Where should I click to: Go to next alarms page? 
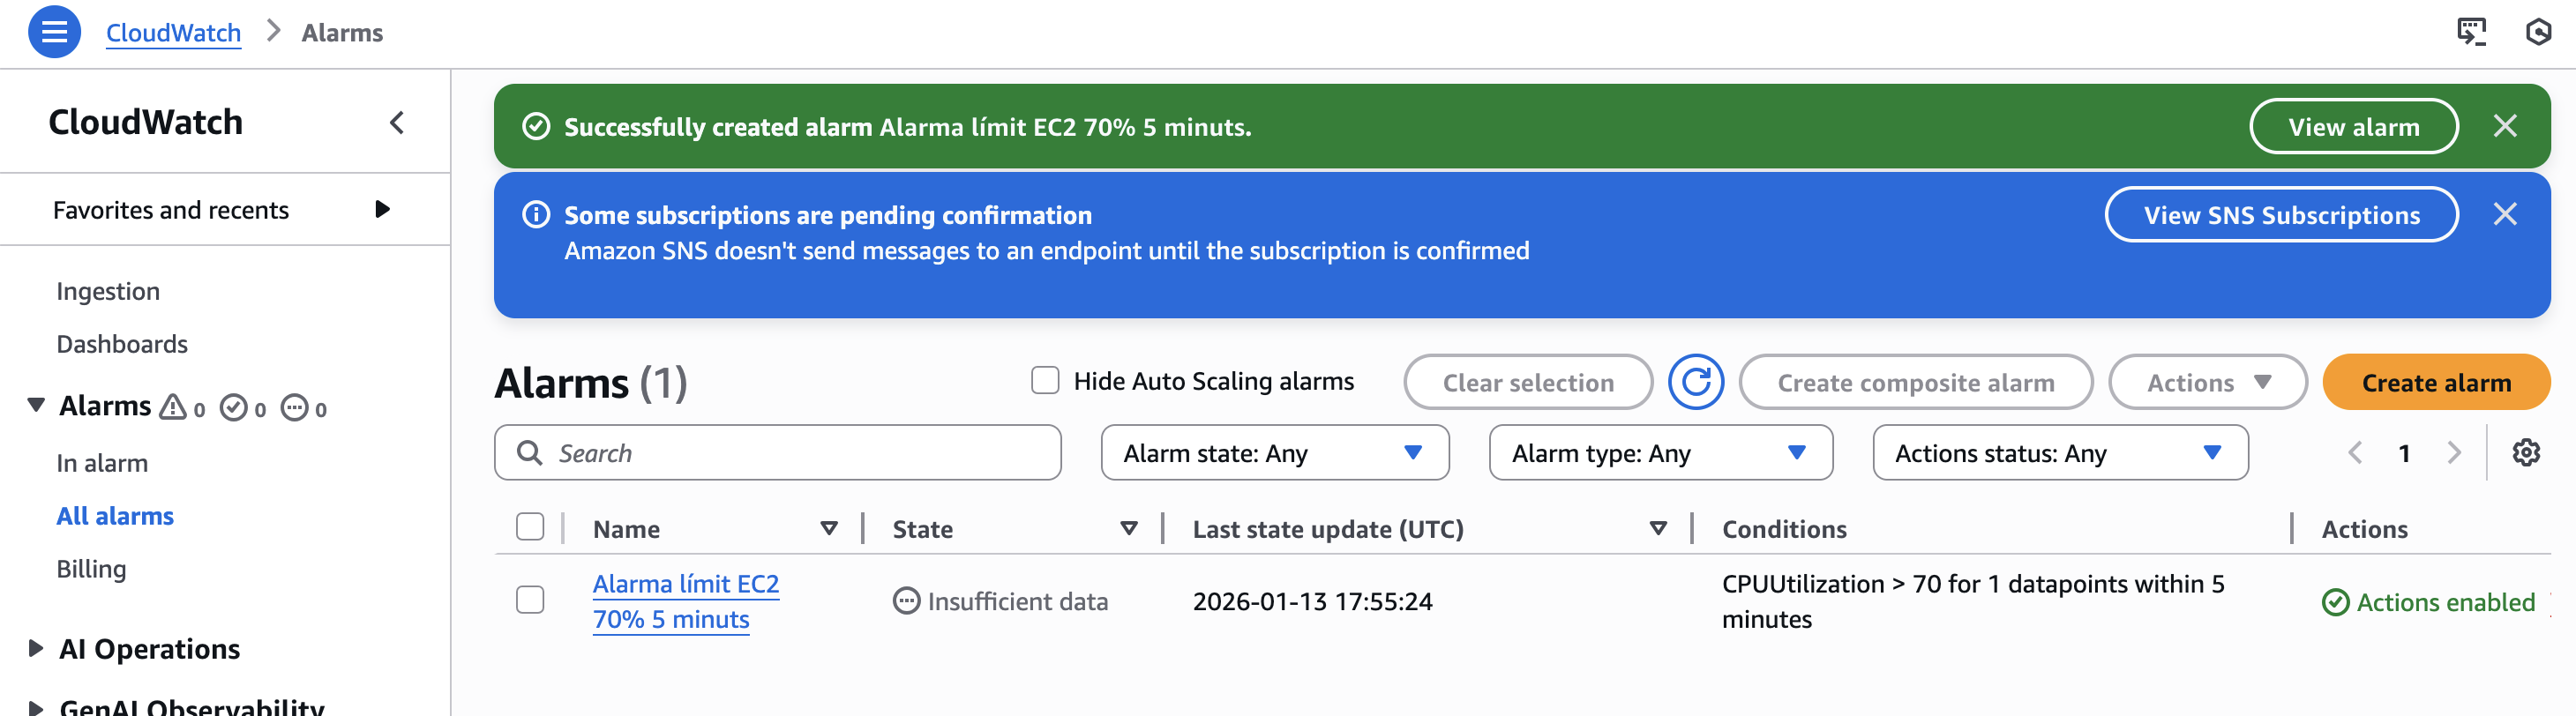click(2454, 453)
